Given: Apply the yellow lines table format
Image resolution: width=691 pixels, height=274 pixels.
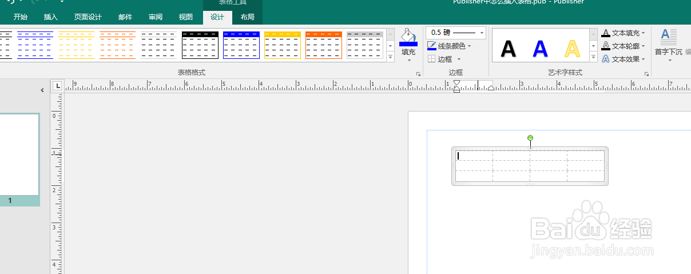Looking at the screenshot, I should coord(77,45).
